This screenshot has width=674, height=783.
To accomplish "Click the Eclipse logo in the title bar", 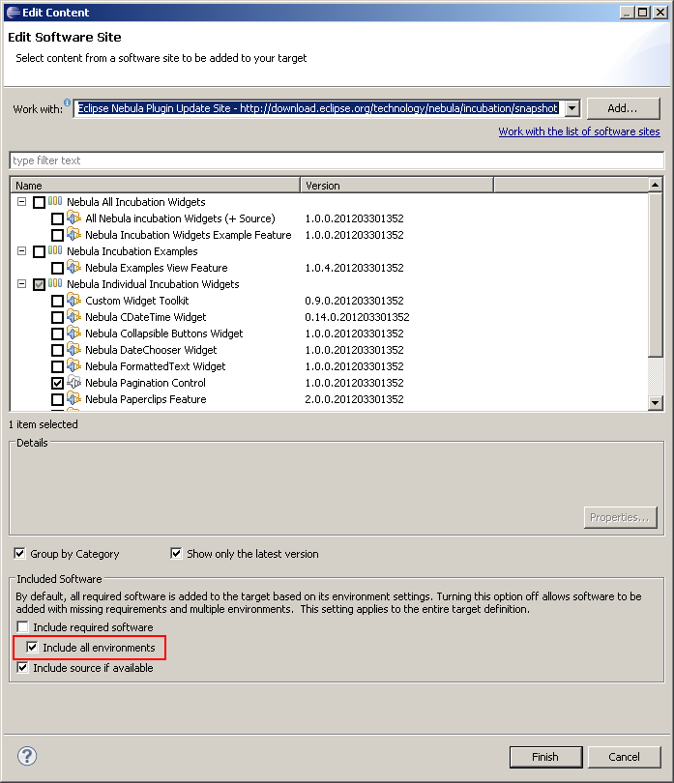I will pyautogui.click(x=14, y=13).
